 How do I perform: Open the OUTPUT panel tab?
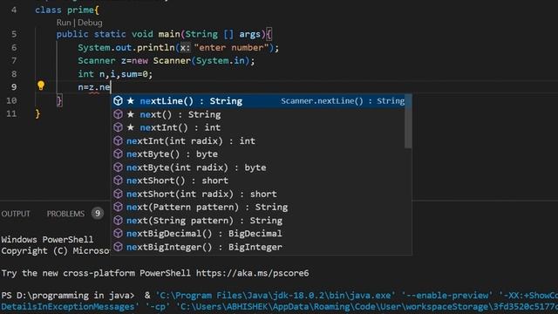(16, 214)
